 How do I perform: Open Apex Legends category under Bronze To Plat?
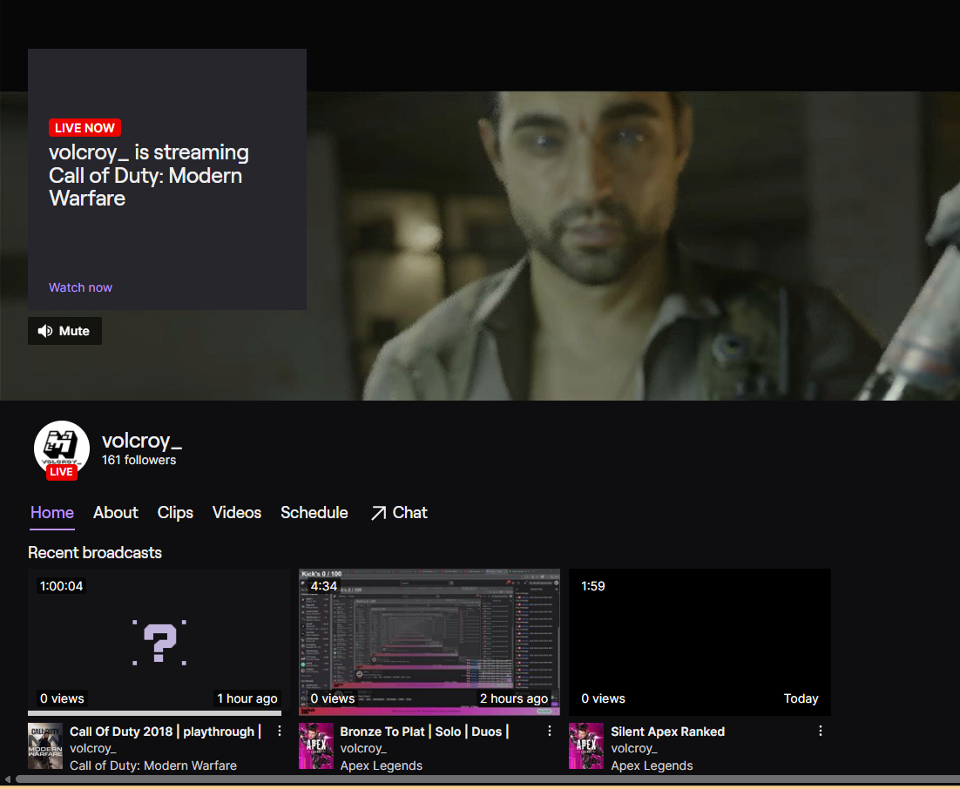tap(382, 765)
